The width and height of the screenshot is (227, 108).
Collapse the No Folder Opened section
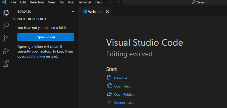[15, 19]
